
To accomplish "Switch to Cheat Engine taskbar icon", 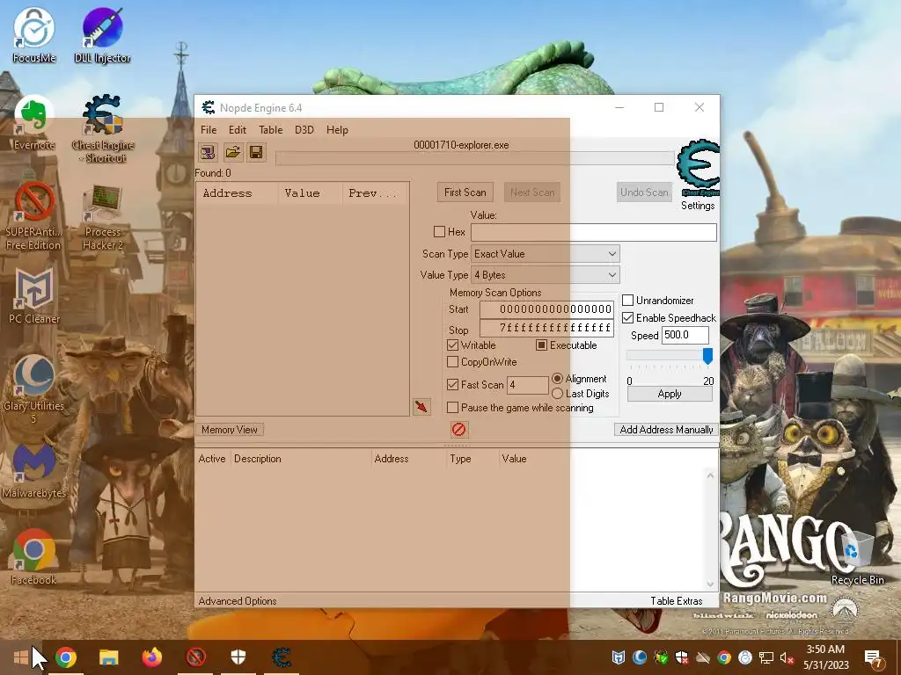I will (x=282, y=657).
